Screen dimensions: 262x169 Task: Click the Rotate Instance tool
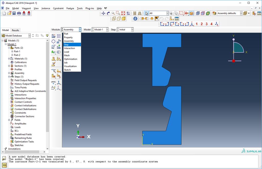(x=54, y=47)
